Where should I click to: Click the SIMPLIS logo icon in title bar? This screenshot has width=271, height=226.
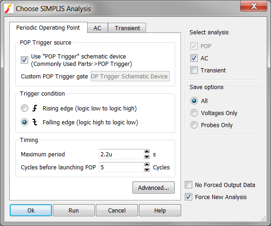click(9, 9)
